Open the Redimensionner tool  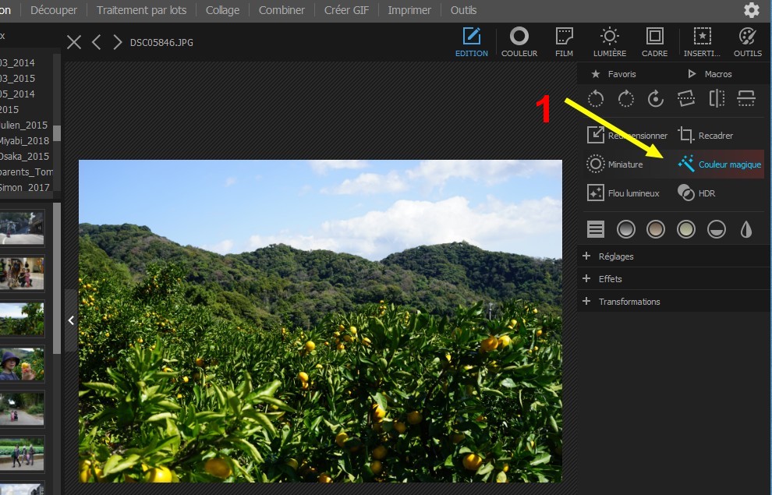tap(627, 135)
